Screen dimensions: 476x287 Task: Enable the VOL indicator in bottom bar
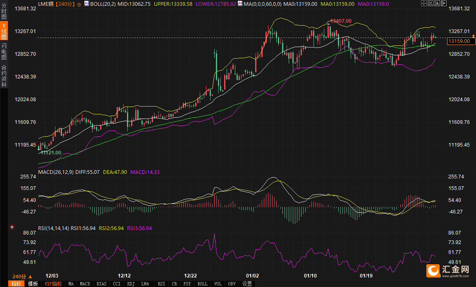pos(218,284)
